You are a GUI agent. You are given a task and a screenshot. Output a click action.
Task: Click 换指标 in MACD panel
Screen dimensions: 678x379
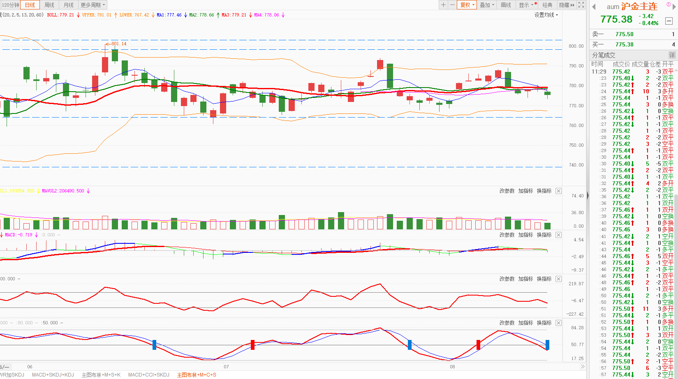click(544, 235)
